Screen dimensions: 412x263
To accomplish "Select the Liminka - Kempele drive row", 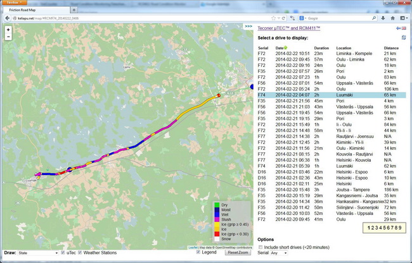I will pos(332,54).
